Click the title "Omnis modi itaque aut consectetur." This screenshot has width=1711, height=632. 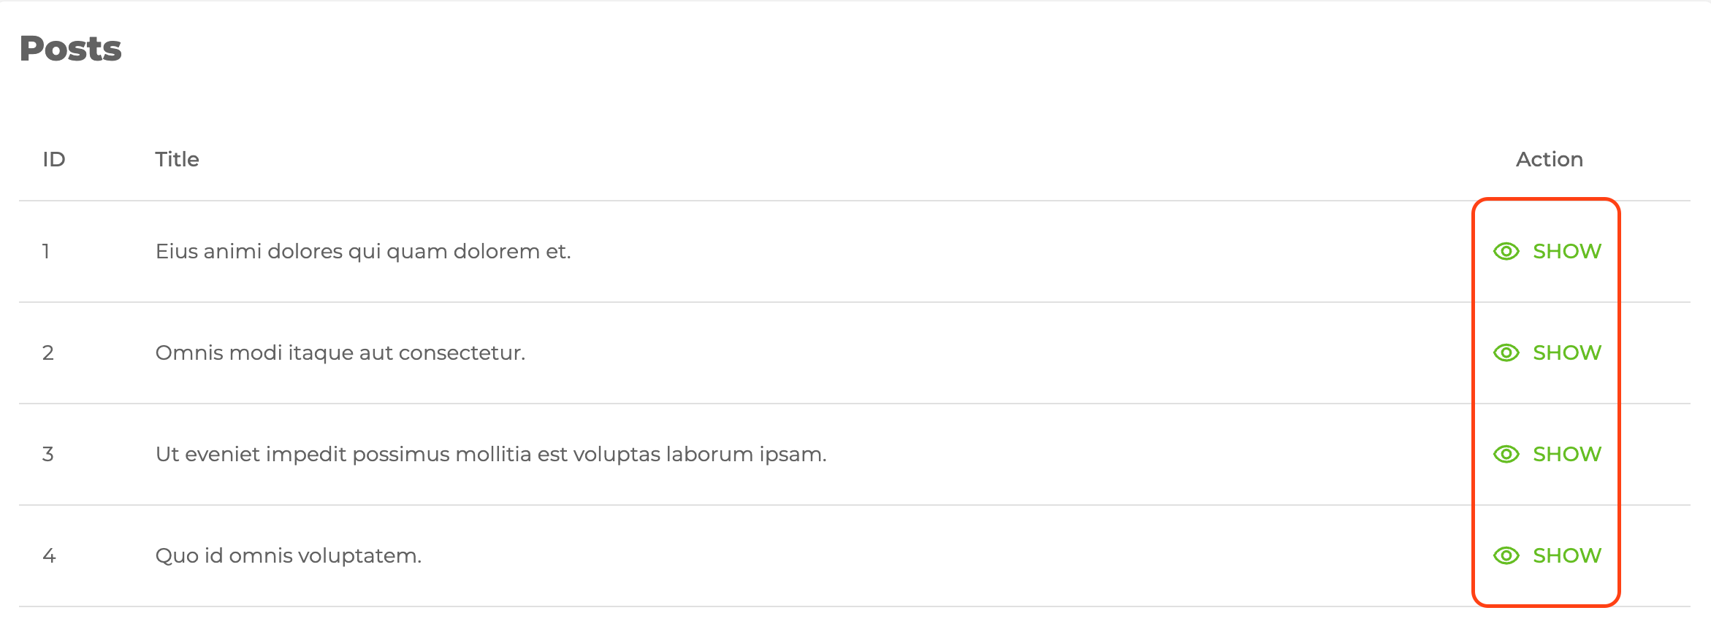click(340, 353)
